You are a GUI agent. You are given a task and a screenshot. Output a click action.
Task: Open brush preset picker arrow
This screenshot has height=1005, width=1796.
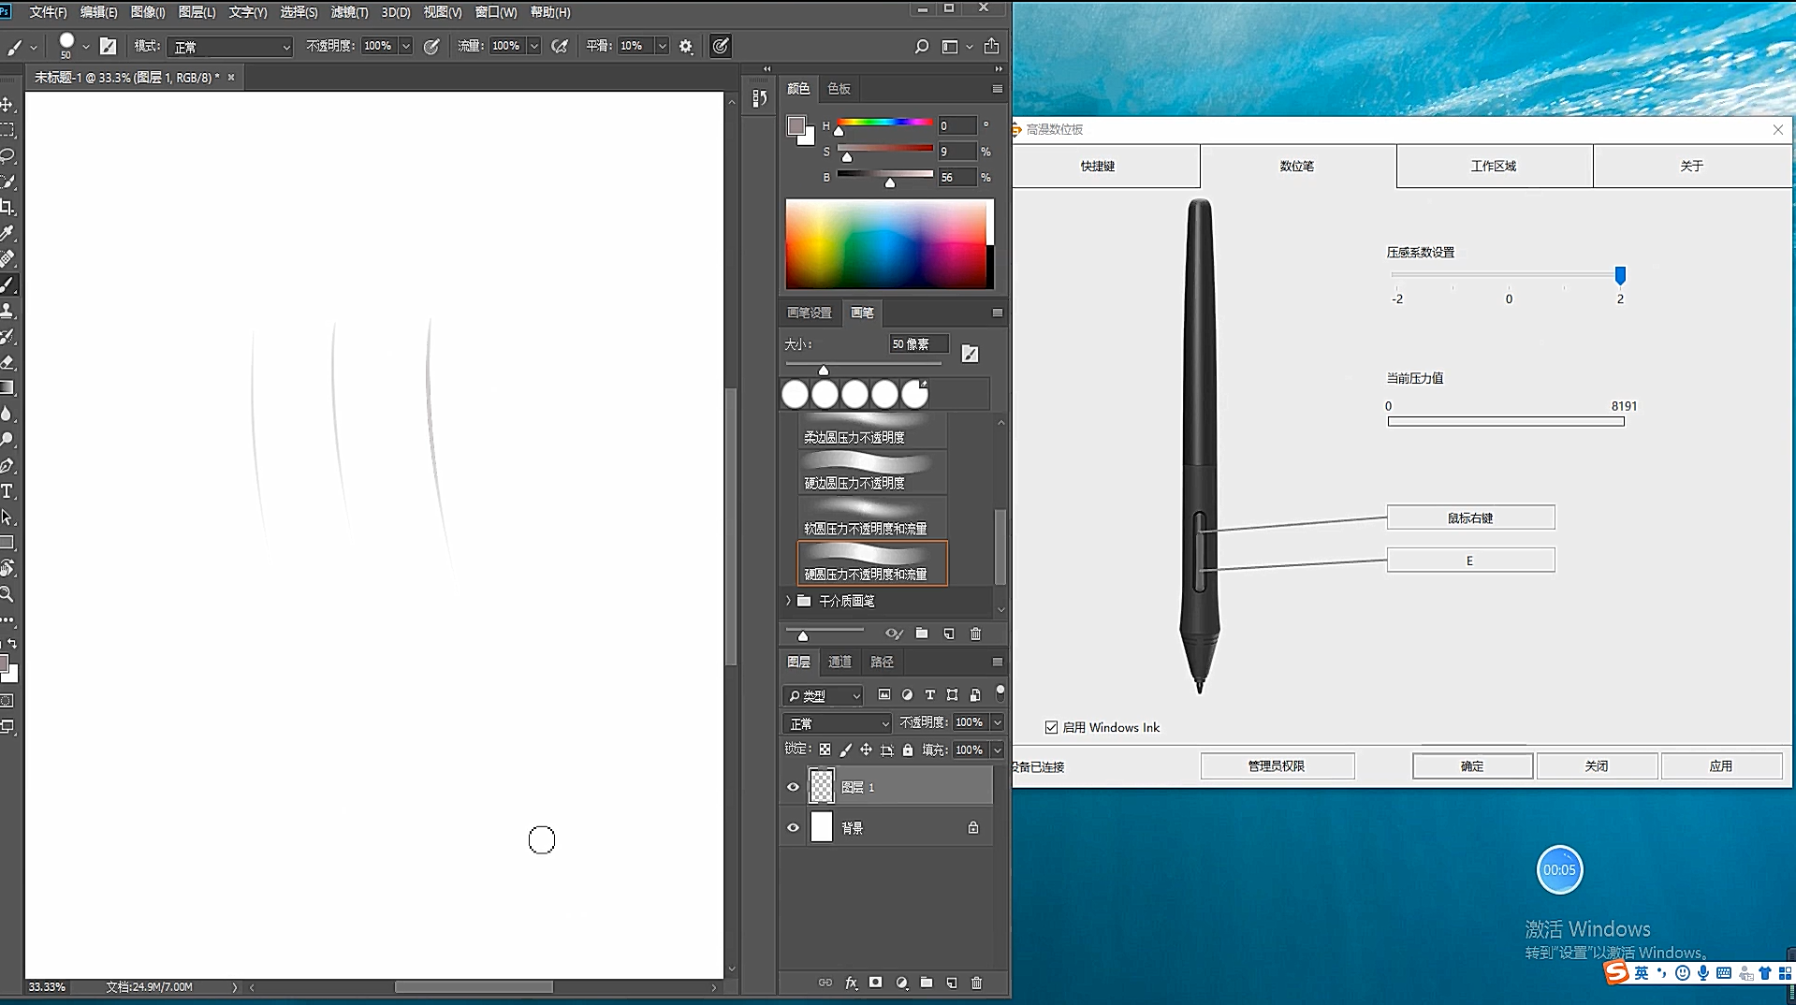(85, 46)
